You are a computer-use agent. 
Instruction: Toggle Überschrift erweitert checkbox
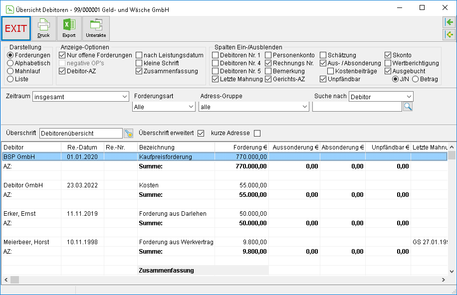(x=201, y=134)
